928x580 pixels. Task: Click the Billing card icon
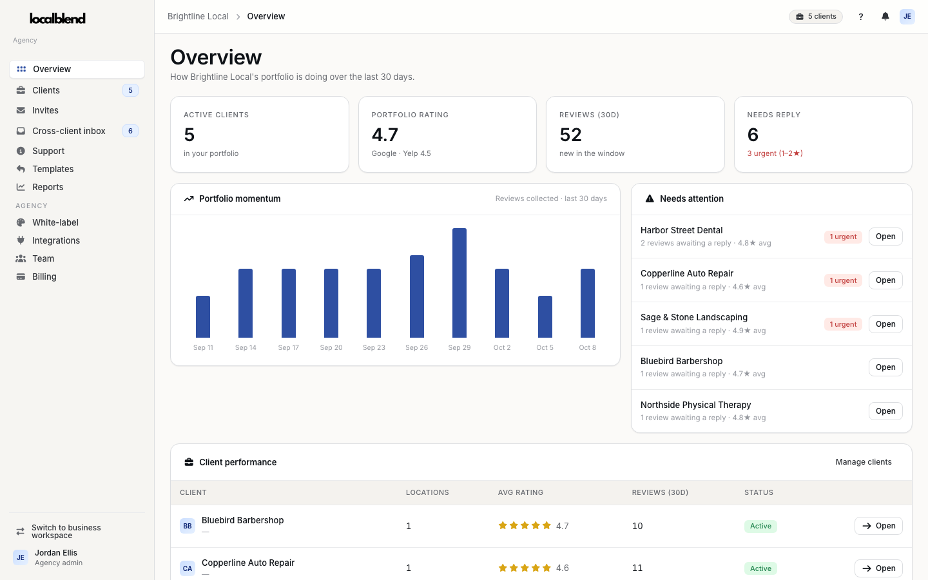[x=21, y=276]
